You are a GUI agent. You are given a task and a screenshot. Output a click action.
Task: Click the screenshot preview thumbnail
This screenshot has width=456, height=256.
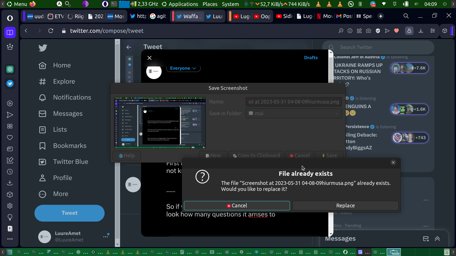tap(160, 123)
